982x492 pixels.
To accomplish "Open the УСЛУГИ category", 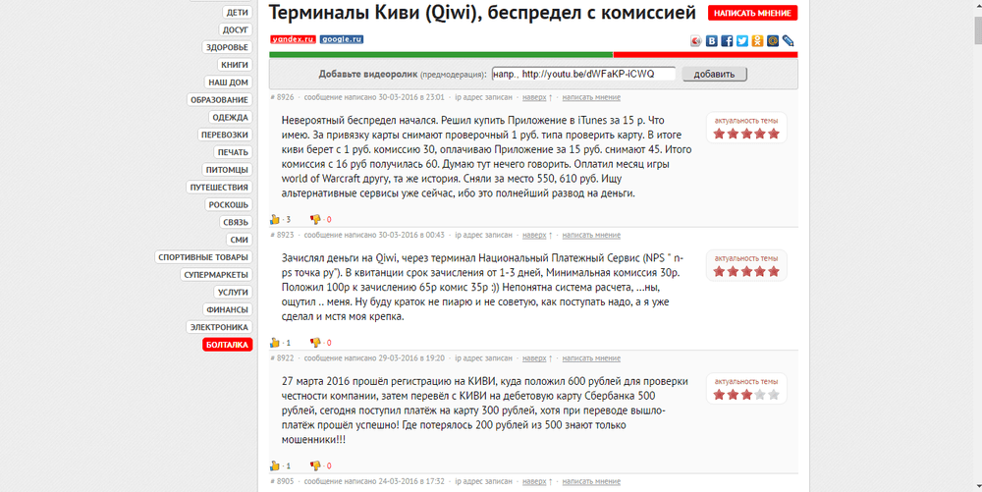I will click(233, 293).
